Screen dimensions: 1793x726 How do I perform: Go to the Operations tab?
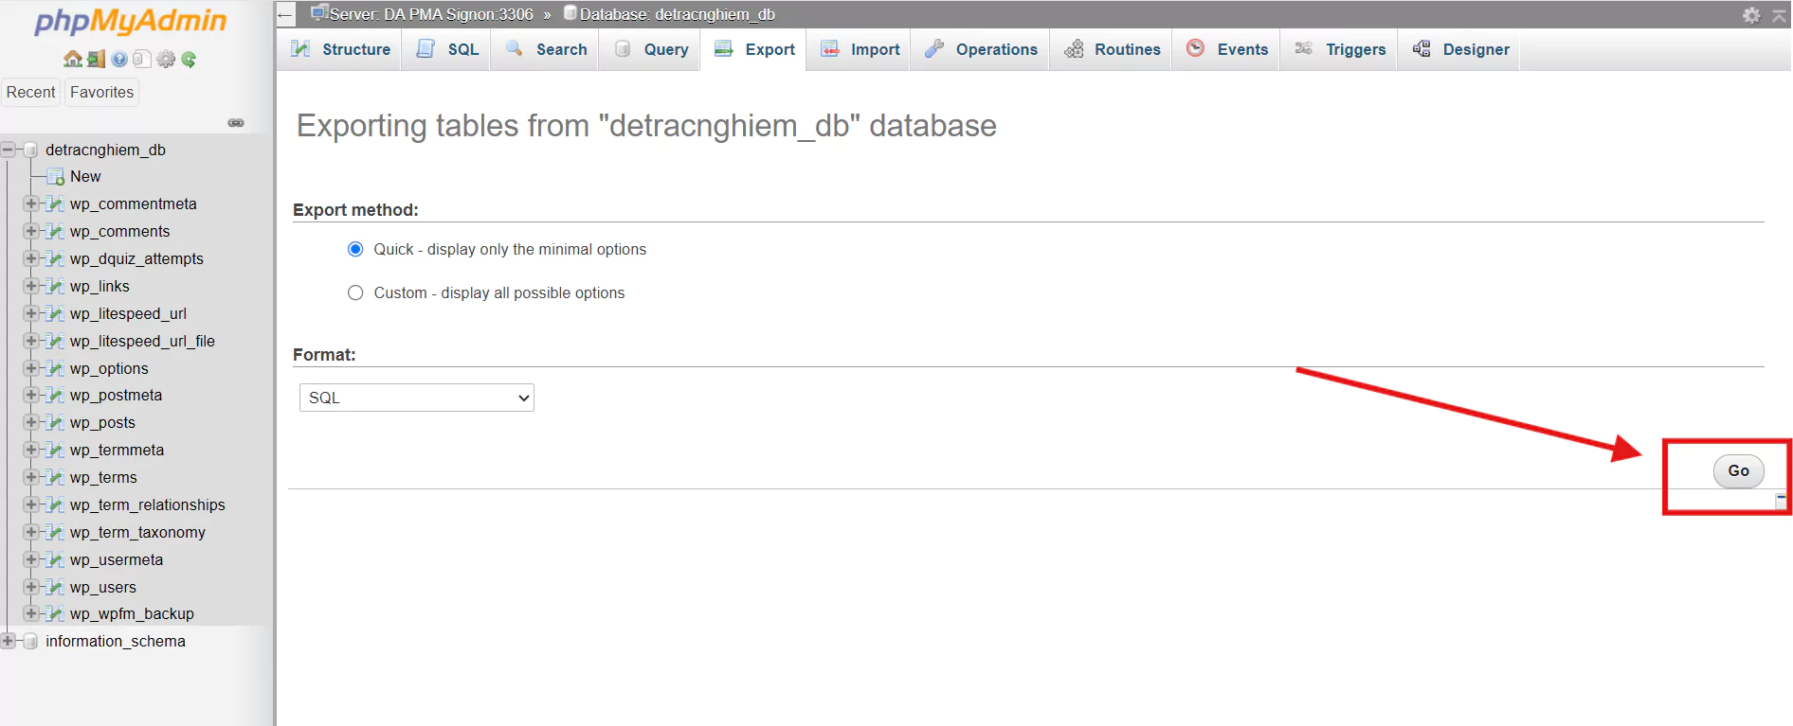[981, 49]
